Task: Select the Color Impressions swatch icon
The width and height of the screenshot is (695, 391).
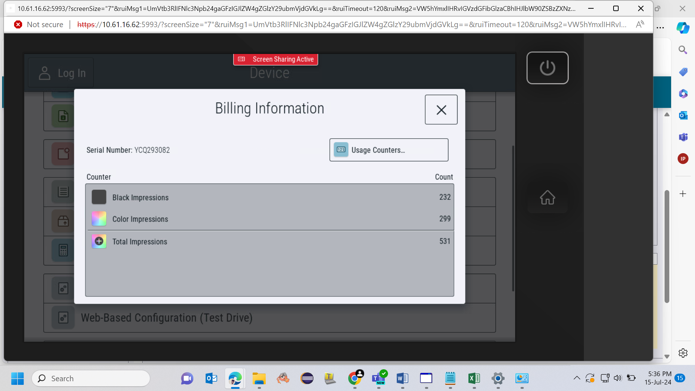Action: 99,219
